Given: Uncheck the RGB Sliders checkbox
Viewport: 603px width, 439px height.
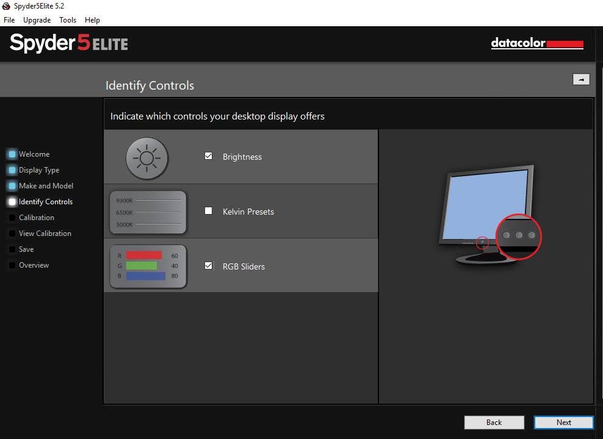Looking at the screenshot, I should [x=209, y=266].
